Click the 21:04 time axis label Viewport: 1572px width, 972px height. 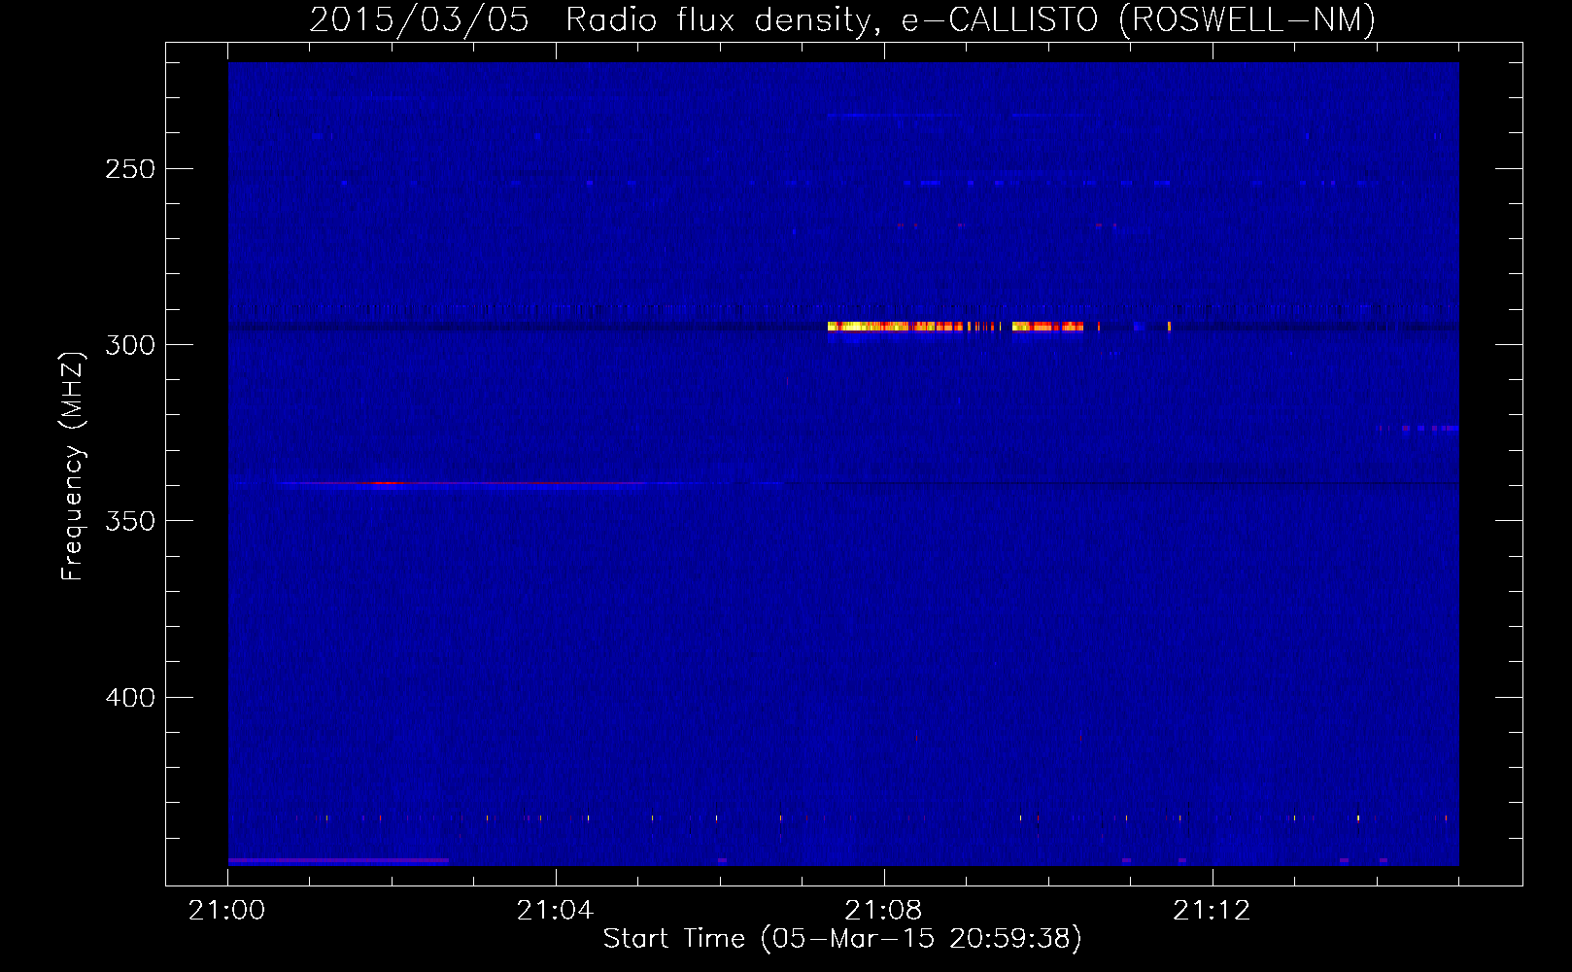555,911
